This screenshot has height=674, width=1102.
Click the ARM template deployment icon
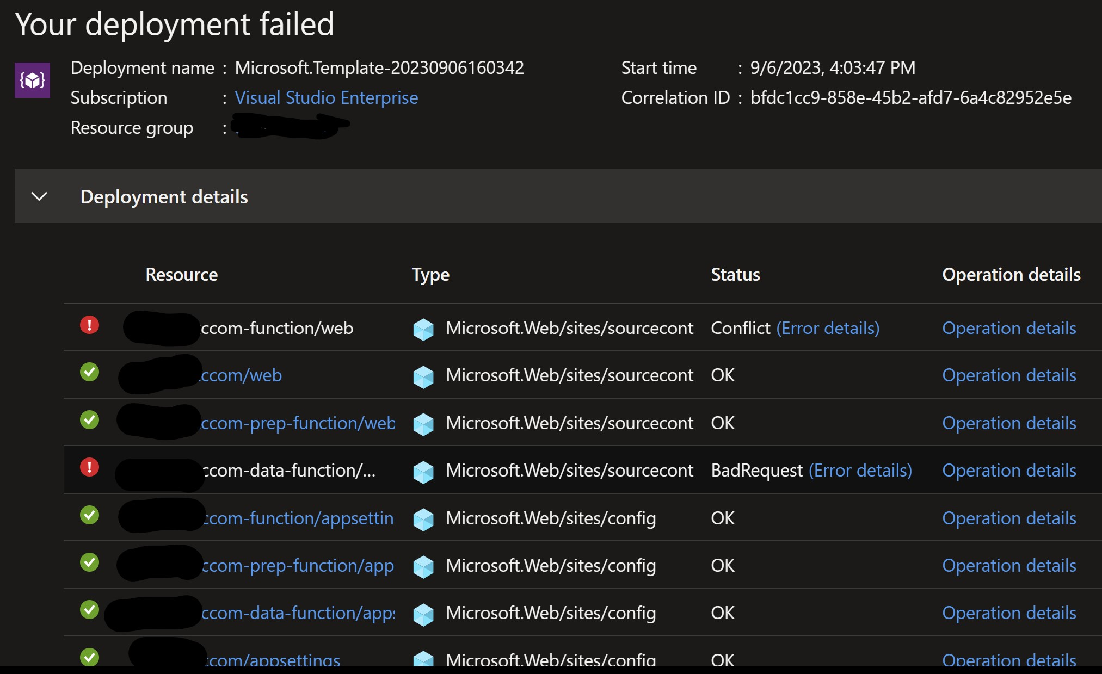[x=32, y=80]
